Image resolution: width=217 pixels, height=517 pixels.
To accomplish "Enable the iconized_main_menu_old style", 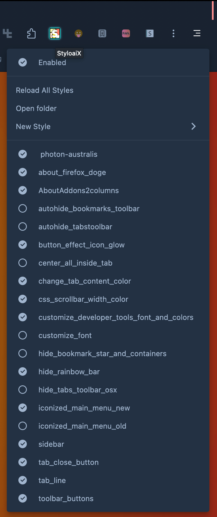I will coord(23,426).
